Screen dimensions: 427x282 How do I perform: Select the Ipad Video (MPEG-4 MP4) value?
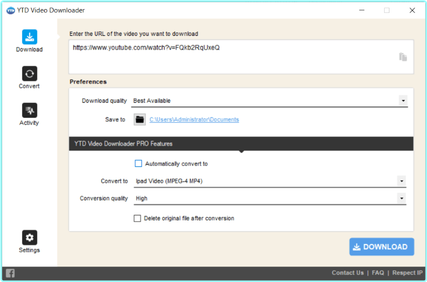click(169, 181)
